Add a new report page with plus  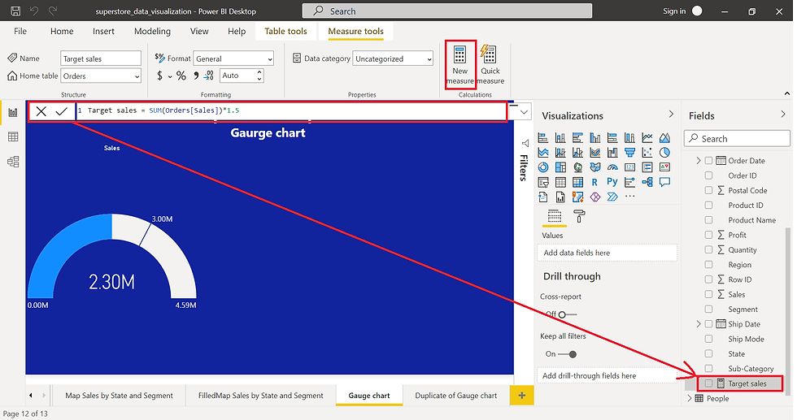point(521,395)
